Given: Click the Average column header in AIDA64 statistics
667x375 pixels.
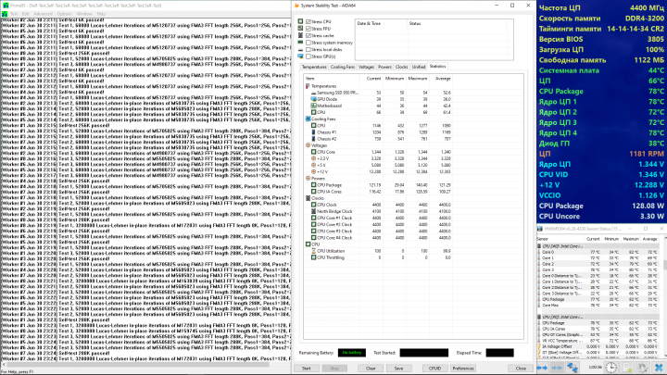Looking at the screenshot, I should click(x=441, y=79).
